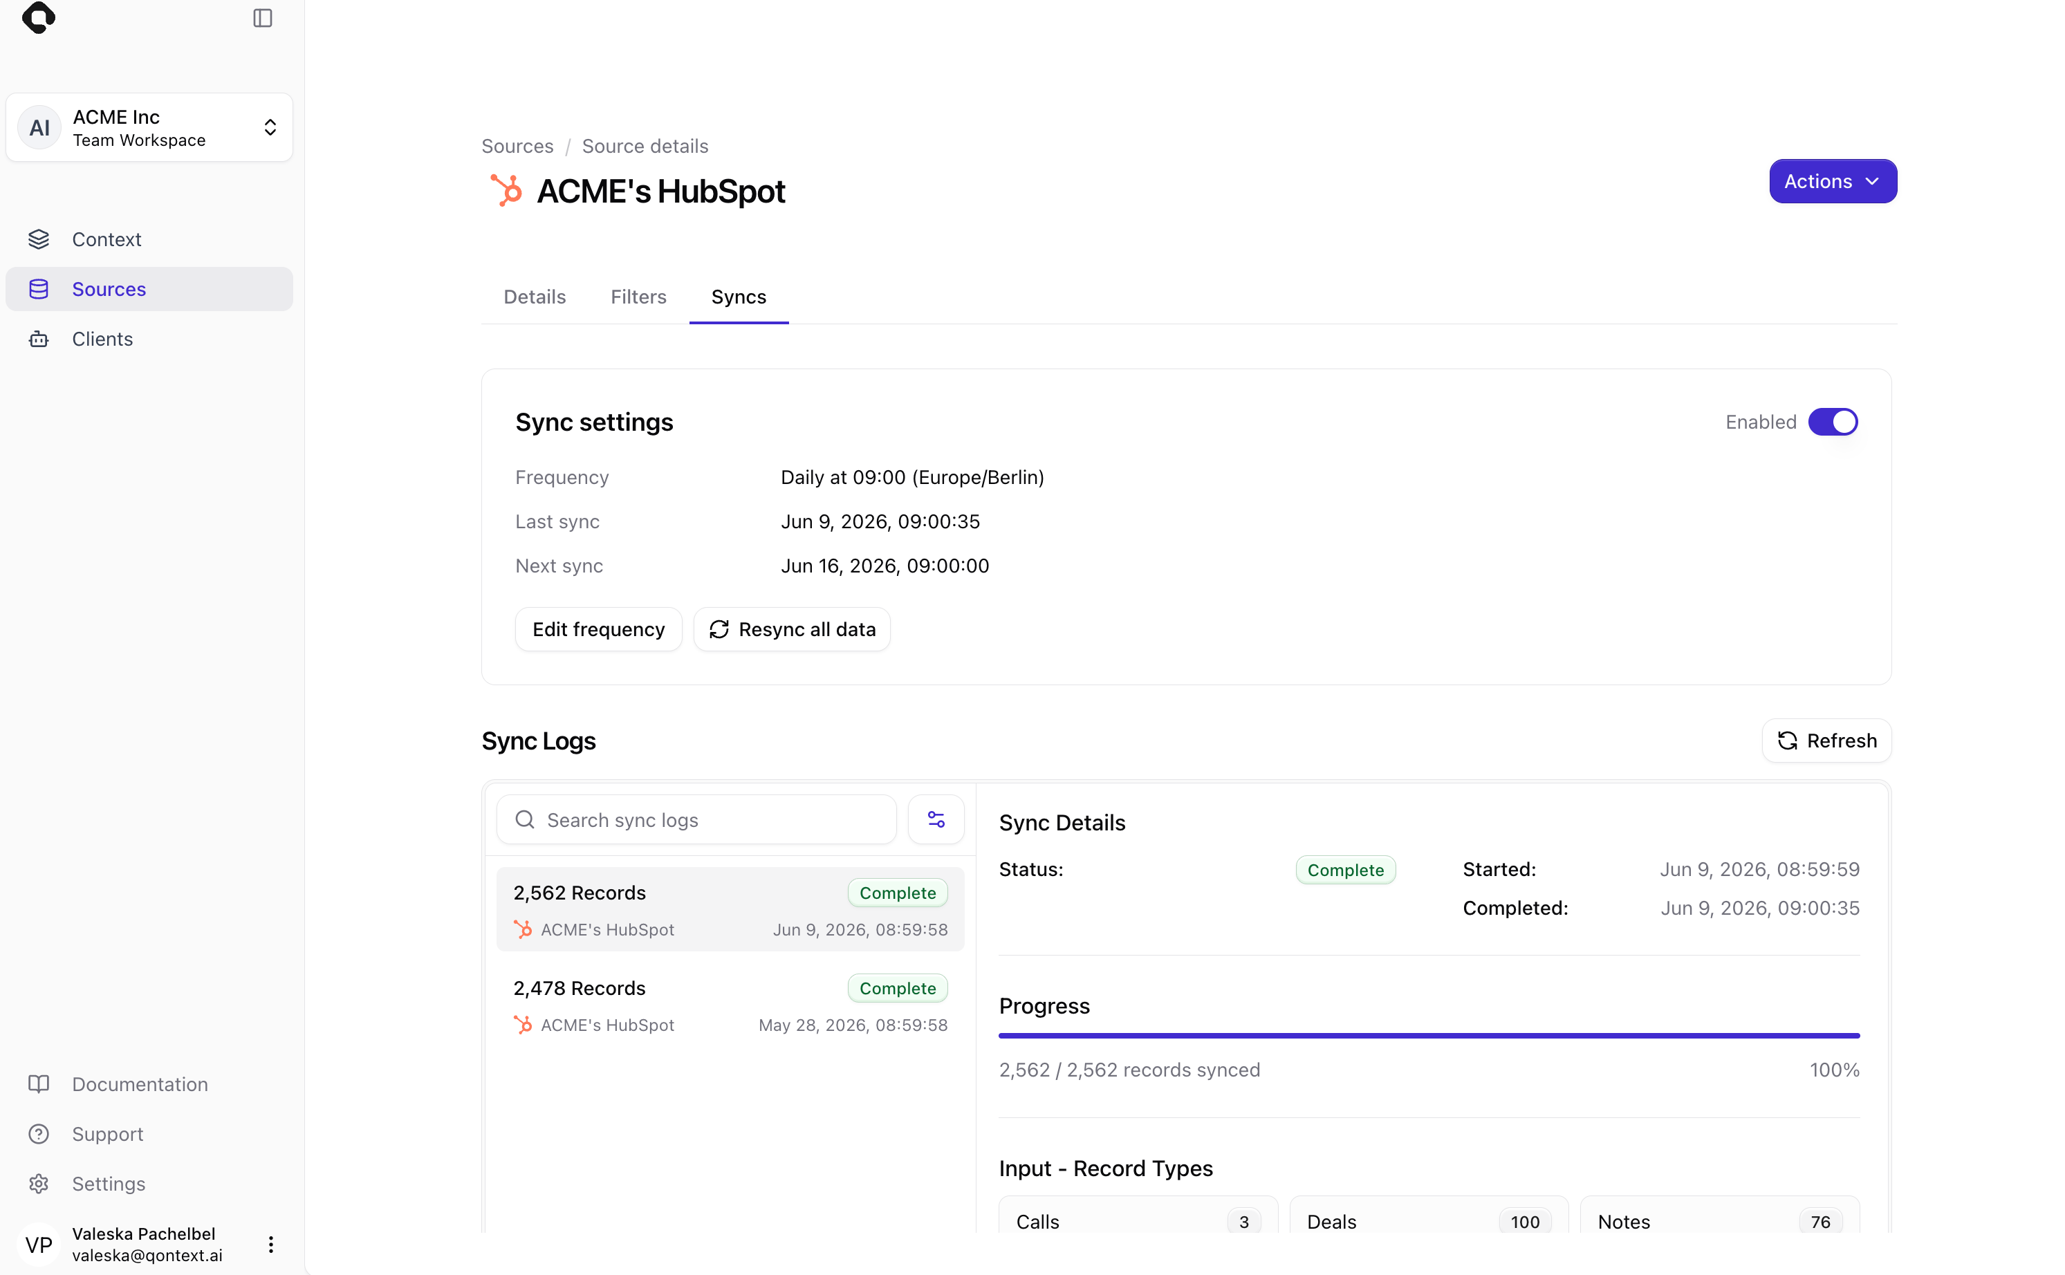This screenshot has width=2065, height=1275.
Task: Click the Notes count badge 76
Action: pos(1820,1222)
